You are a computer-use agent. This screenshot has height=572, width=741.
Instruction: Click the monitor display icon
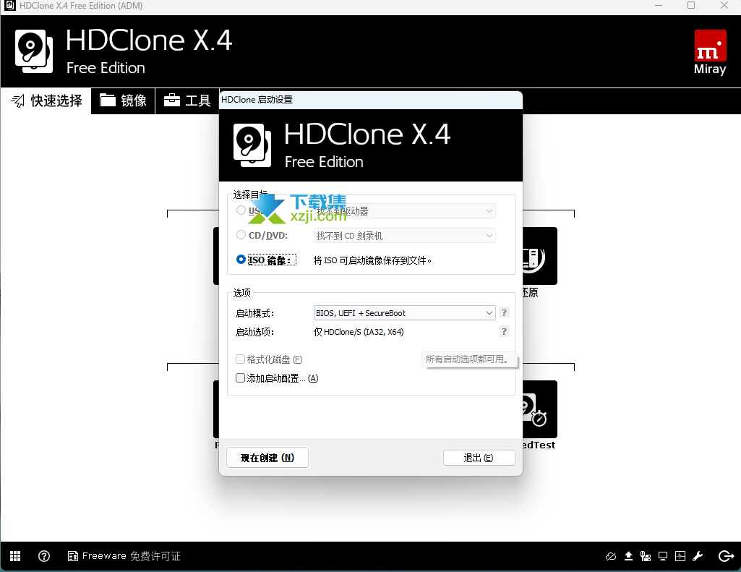pyautogui.click(x=663, y=556)
